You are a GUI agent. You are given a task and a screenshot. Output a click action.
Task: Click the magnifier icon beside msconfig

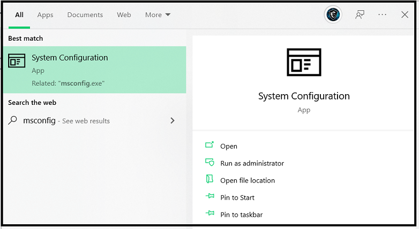pyautogui.click(x=12, y=120)
